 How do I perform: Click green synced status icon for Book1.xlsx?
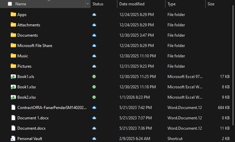click(x=94, y=87)
